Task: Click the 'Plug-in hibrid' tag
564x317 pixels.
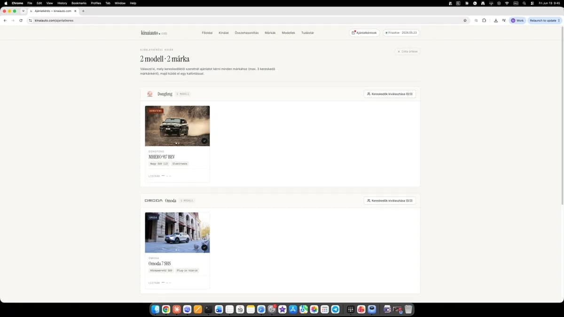Action: coord(188,271)
